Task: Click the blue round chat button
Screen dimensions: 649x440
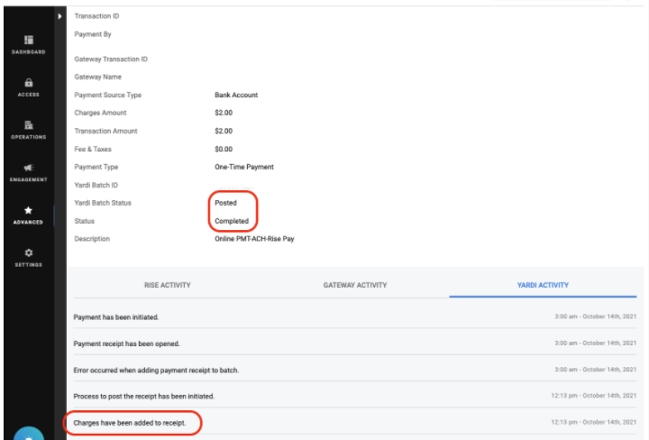Action: click(29, 435)
